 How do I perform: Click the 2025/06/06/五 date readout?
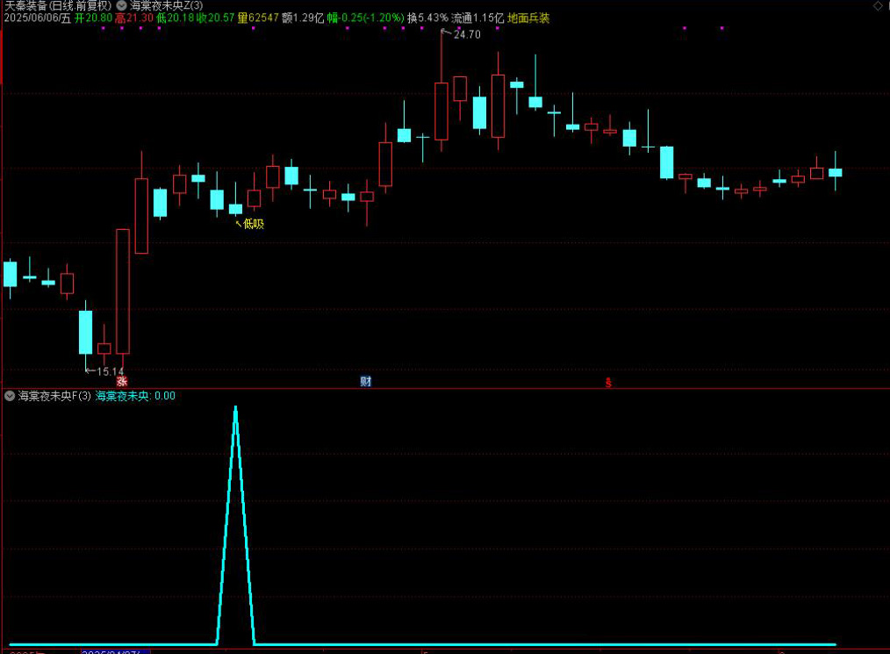(37, 18)
